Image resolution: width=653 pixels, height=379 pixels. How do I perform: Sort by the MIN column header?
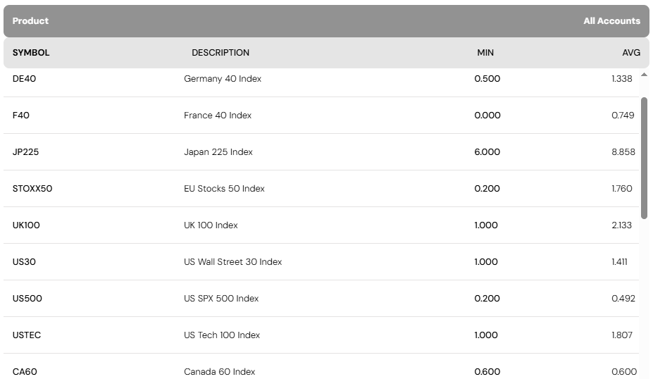[x=485, y=53]
